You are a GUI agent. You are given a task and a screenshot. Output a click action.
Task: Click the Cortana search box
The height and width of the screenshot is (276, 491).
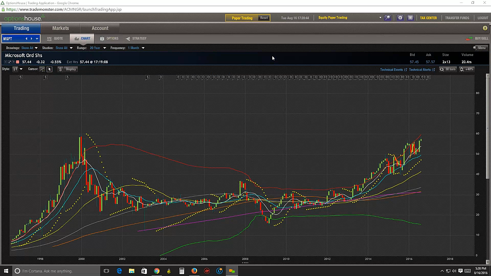pyautogui.click(x=56, y=271)
